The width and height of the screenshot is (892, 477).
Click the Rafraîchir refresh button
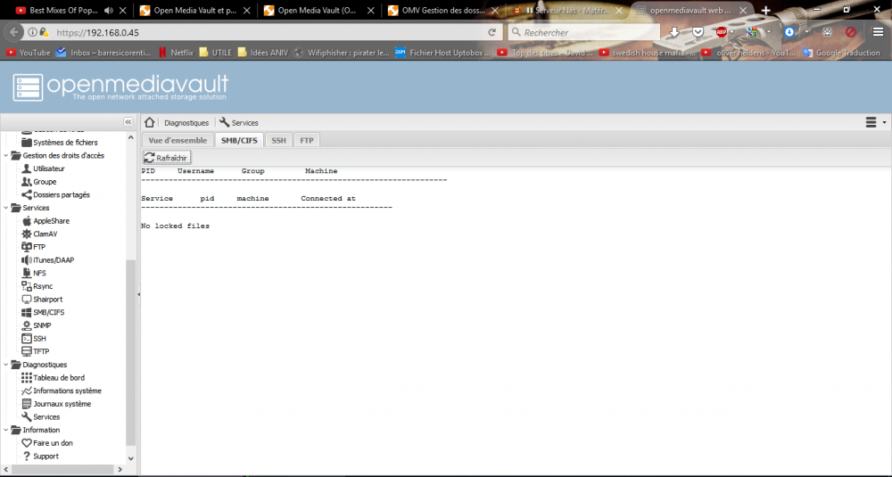[x=167, y=158]
